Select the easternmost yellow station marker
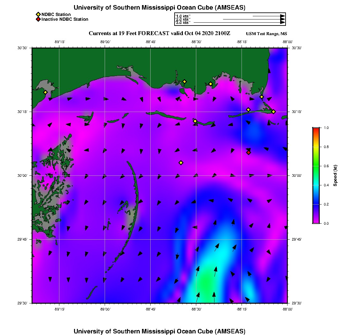The image size is (351, 335). [273, 112]
